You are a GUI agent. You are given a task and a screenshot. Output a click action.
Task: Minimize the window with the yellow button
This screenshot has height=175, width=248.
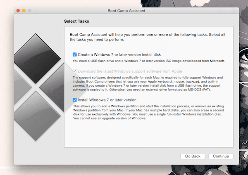[24, 11]
